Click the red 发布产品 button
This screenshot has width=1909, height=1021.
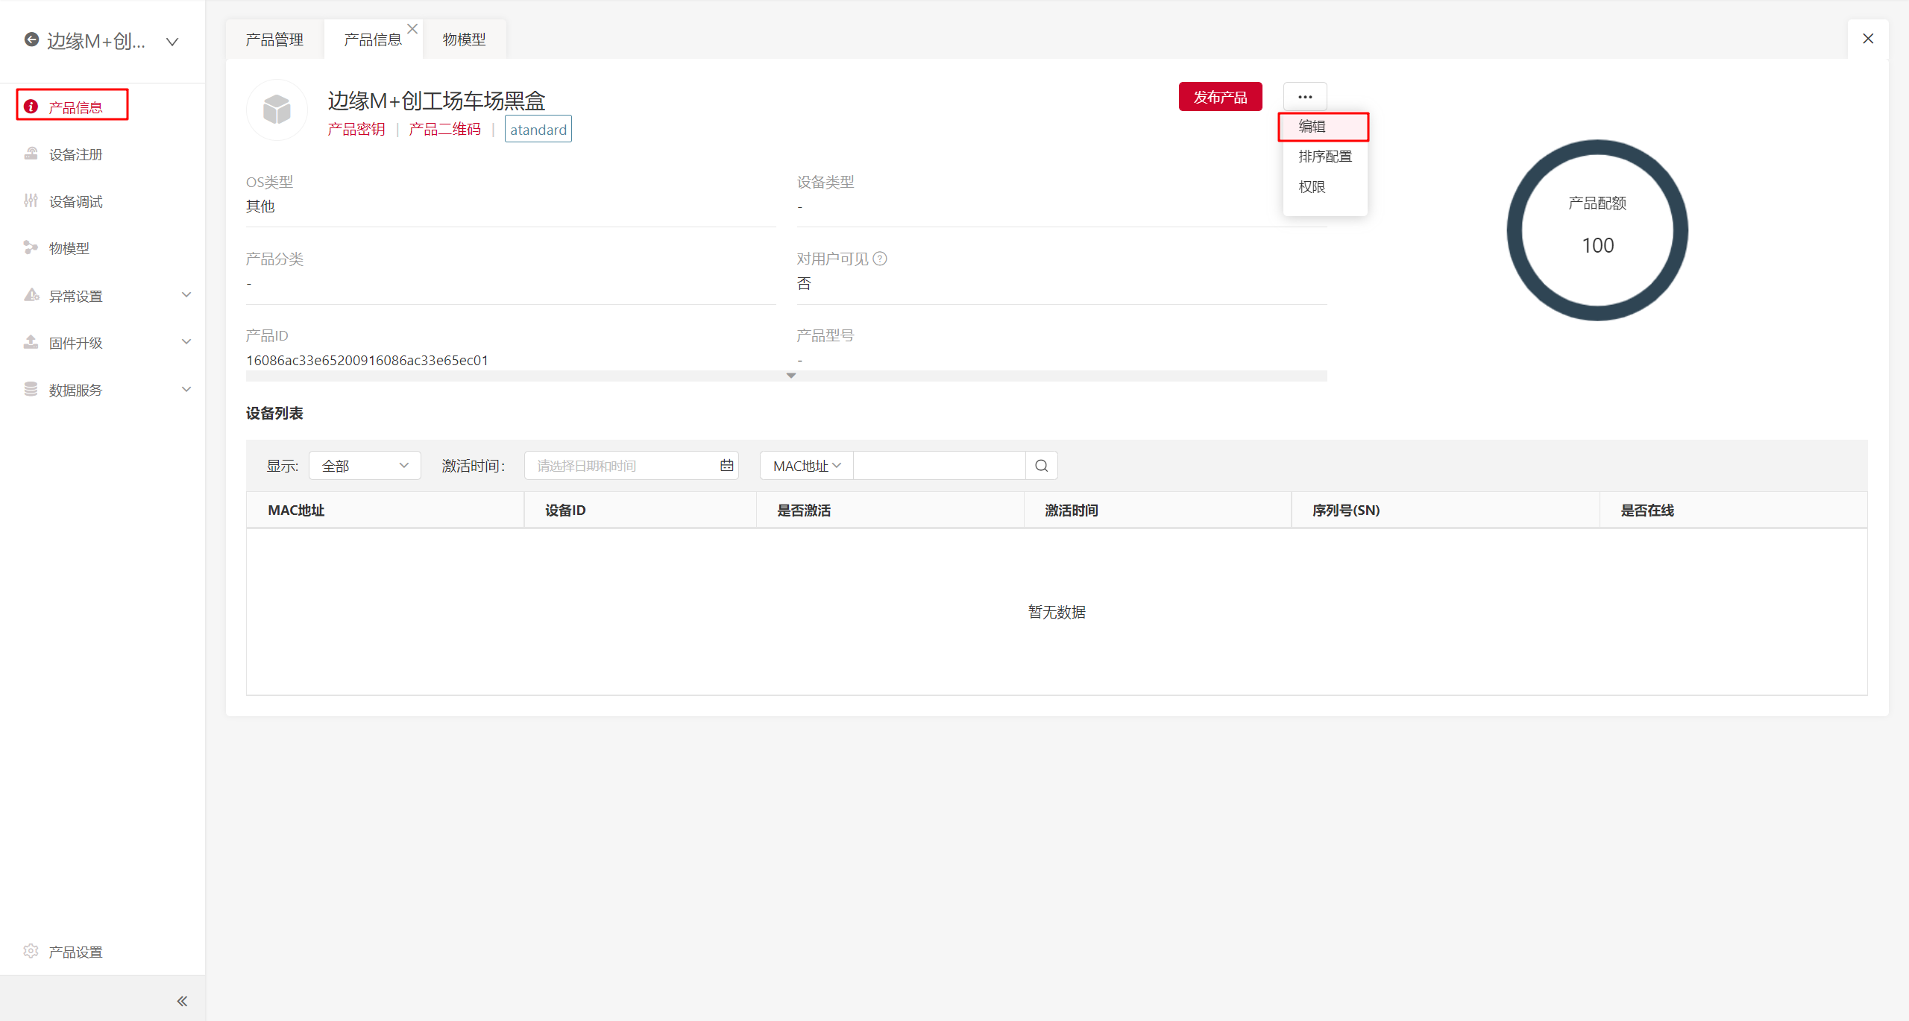coord(1220,97)
